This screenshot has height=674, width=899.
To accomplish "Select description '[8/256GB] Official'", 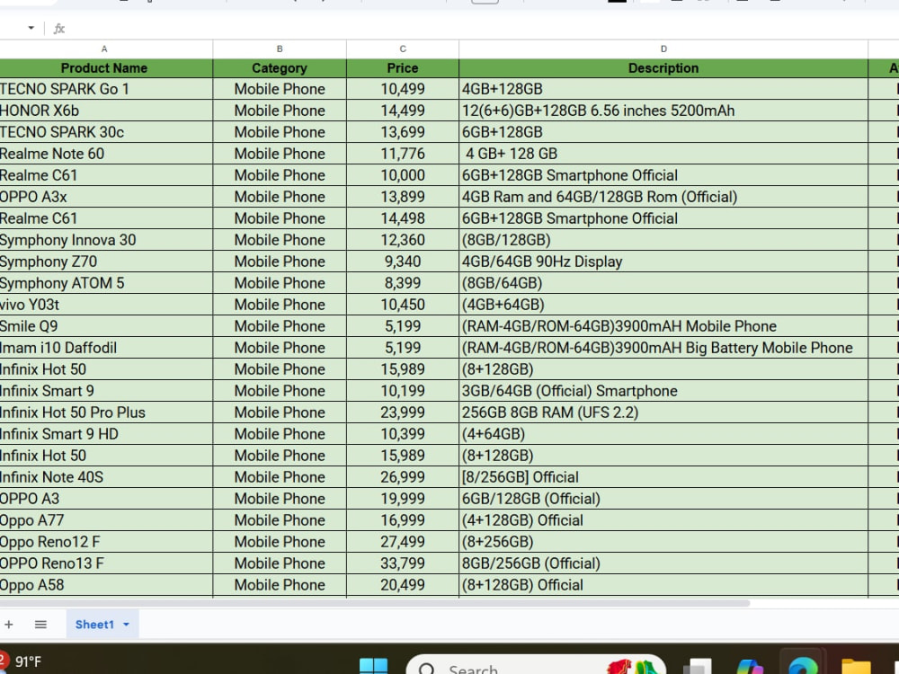I will pyautogui.click(x=663, y=477).
